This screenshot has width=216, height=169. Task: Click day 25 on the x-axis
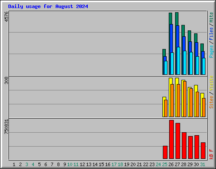point(165,164)
